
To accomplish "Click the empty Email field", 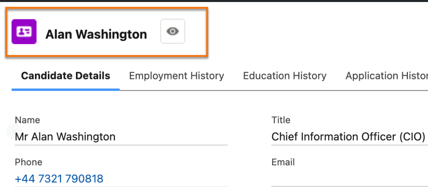I will point(349,179).
